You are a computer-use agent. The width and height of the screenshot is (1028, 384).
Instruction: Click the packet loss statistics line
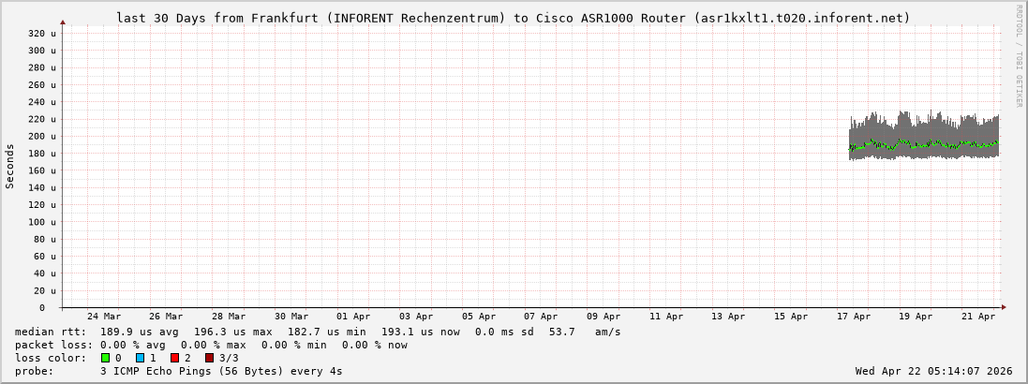coord(211,345)
